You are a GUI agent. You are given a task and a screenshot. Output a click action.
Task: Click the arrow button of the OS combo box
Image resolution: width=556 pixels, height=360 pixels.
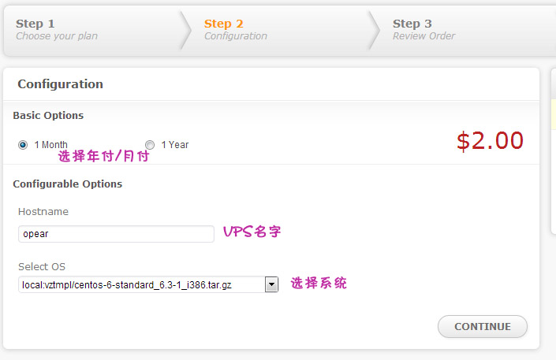(271, 284)
